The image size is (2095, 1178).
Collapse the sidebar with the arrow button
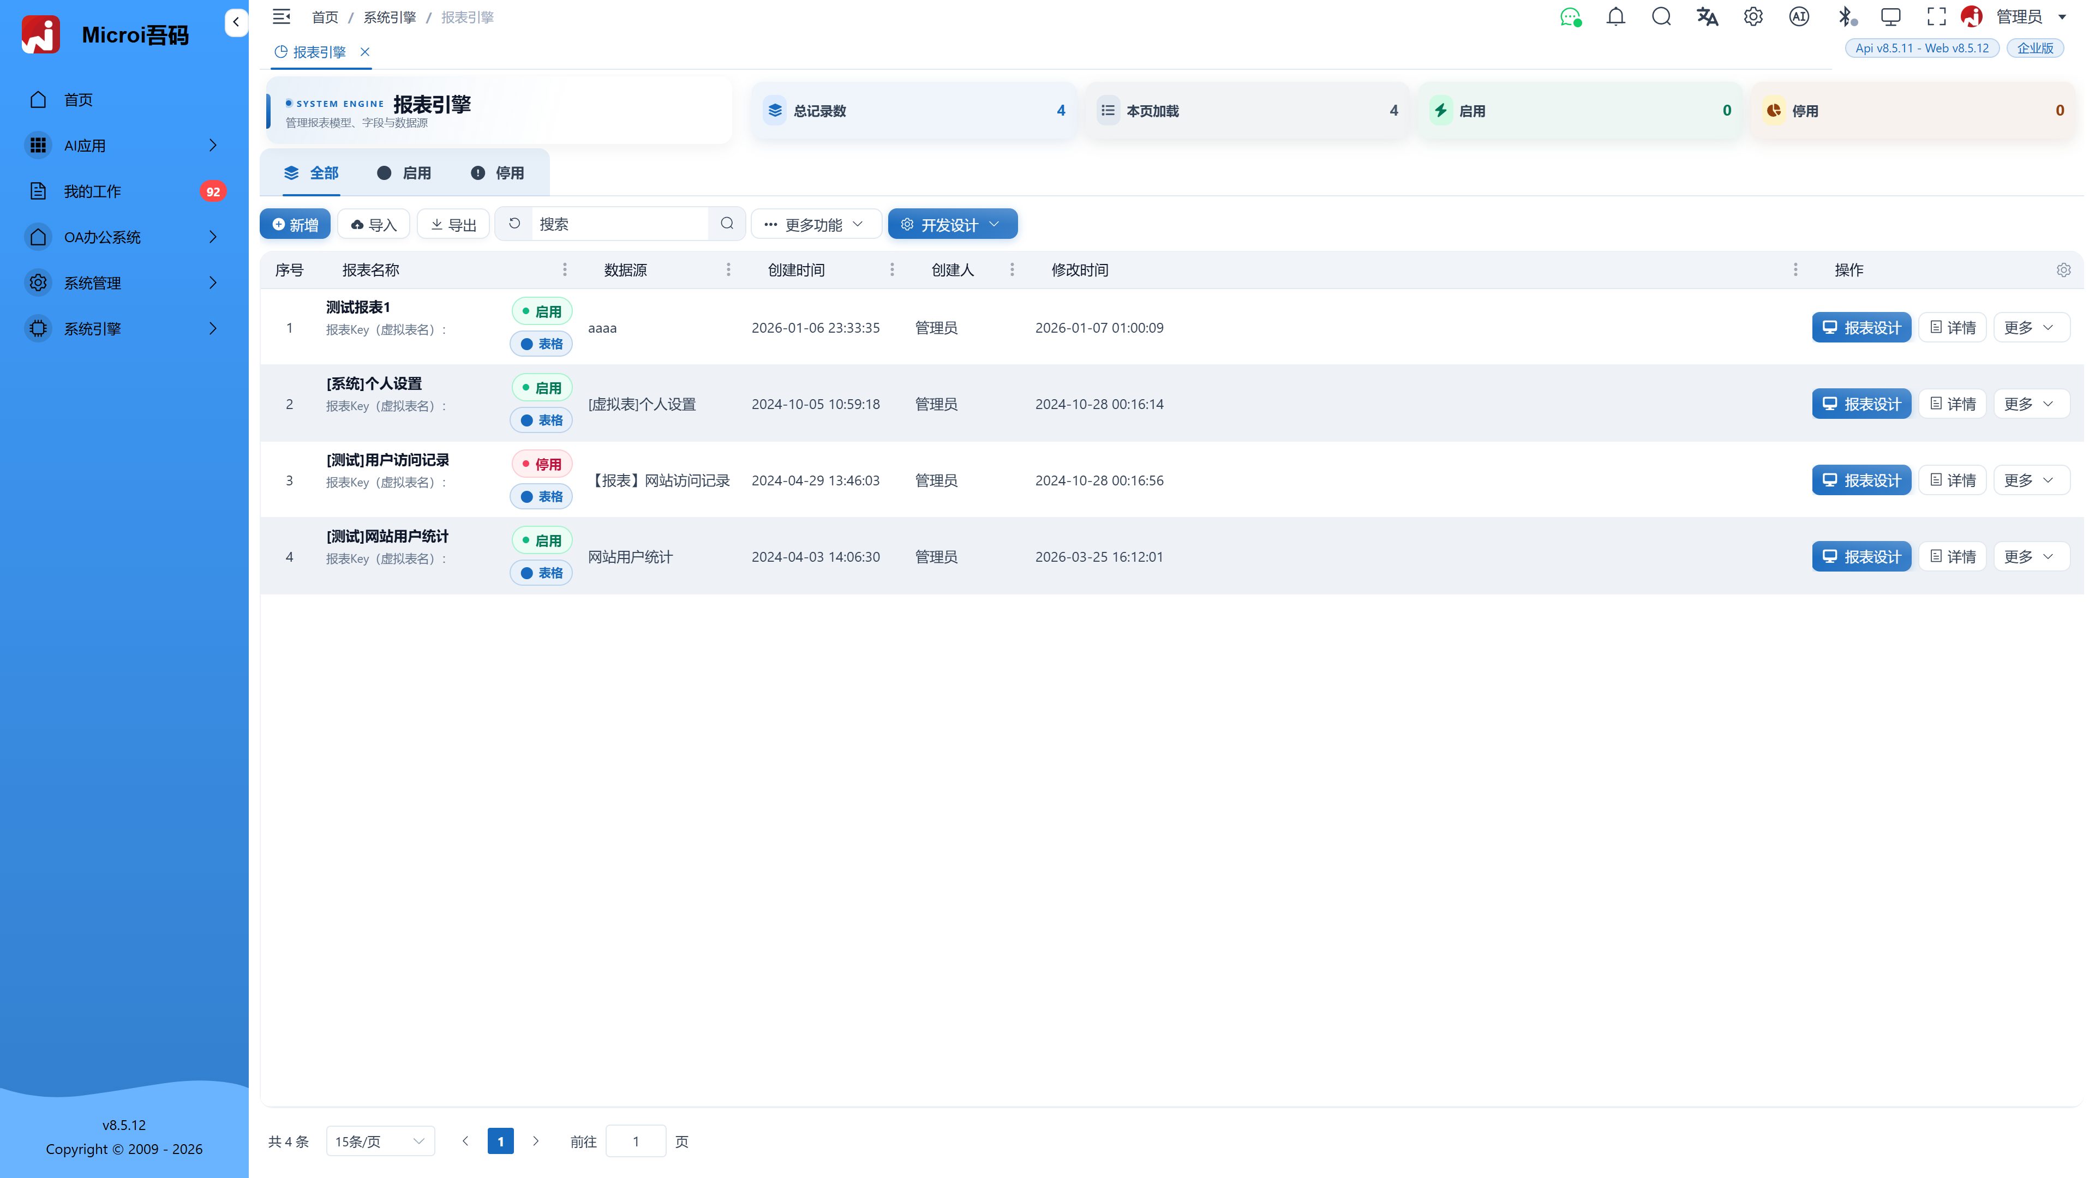point(236,22)
